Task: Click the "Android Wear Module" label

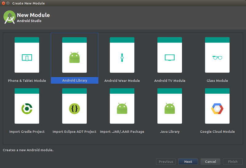Action: coord(122,81)
